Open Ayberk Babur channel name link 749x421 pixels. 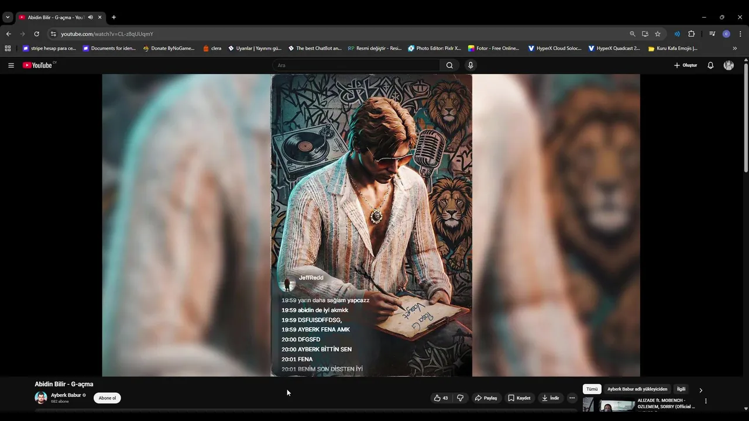[x=66, y=395]
